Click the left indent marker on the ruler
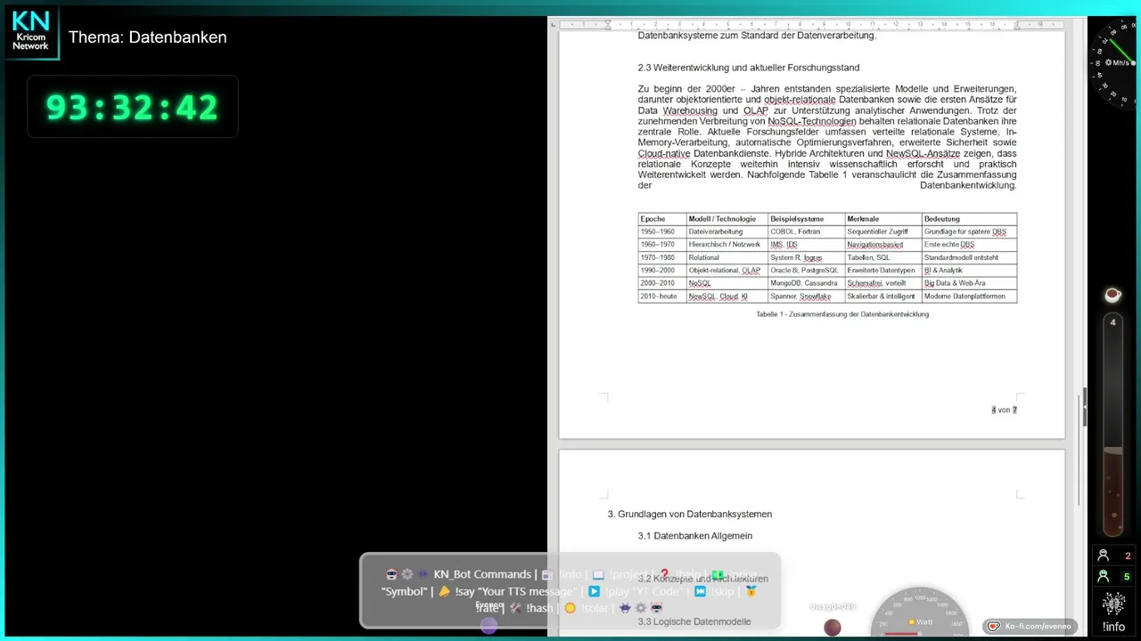The height and width of the screenshot is (641, 1141). [x=608, y=24]
